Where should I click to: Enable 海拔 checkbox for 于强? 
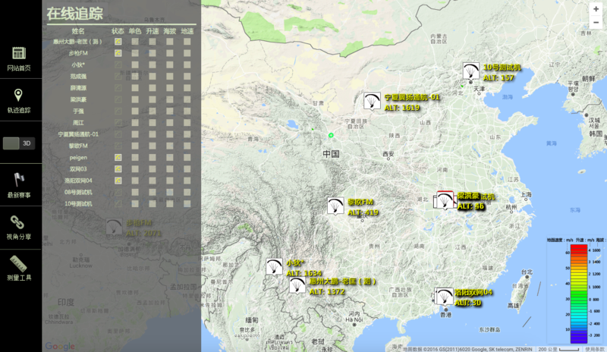[x=169, y=111]
